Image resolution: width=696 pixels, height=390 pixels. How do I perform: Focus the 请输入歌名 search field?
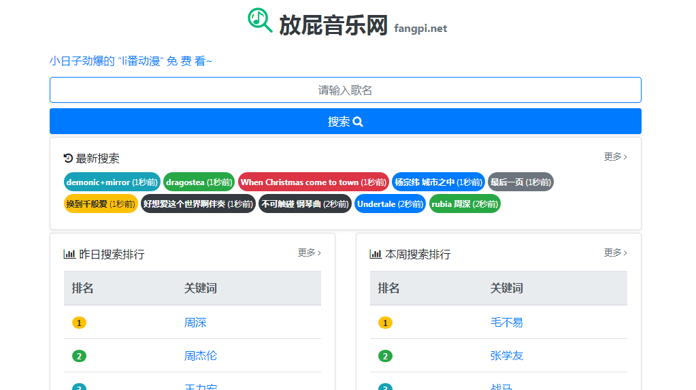tap(345, 90)
